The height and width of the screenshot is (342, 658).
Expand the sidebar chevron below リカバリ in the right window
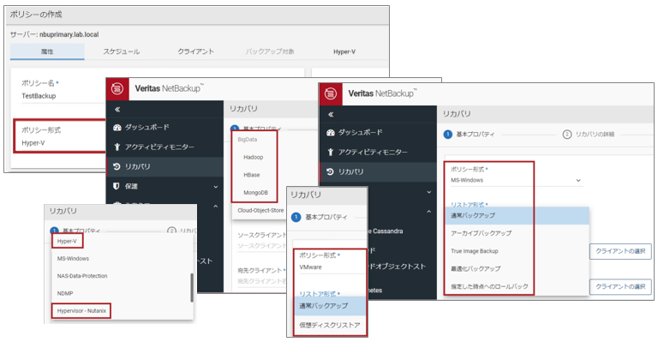pos(429,192)
